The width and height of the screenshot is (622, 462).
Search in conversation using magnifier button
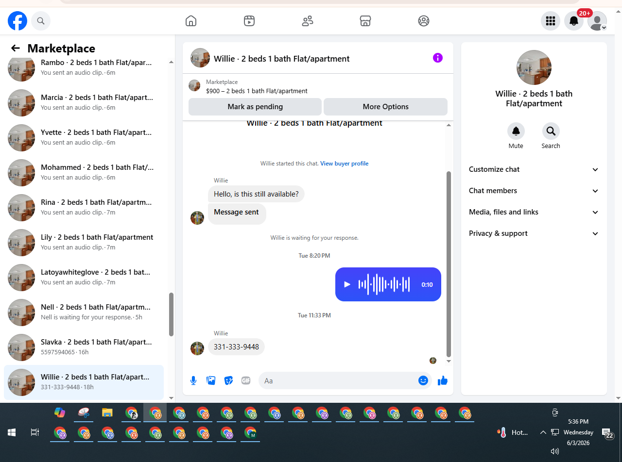click(551, 131)
